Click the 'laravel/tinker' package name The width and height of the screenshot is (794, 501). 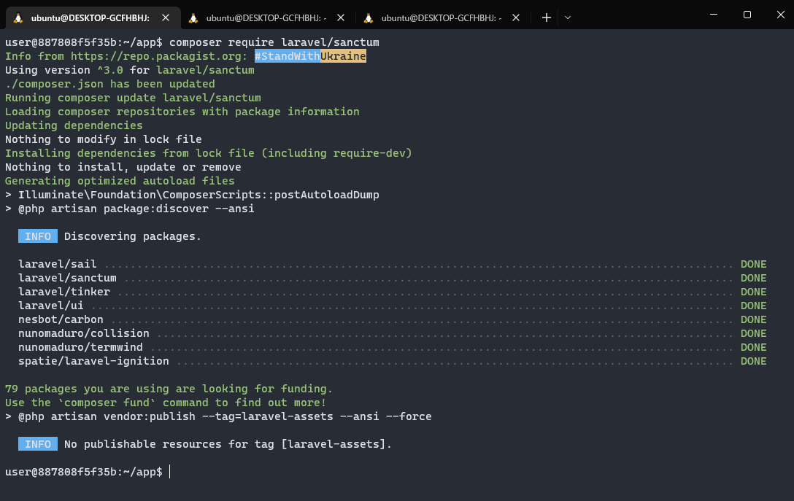click(x=63, y=292)
